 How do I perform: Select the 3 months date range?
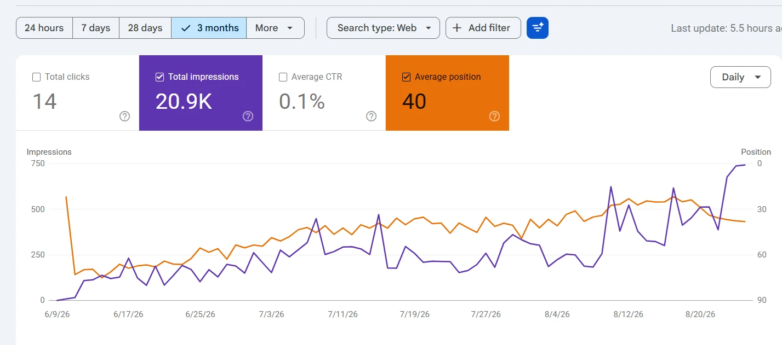209,28
